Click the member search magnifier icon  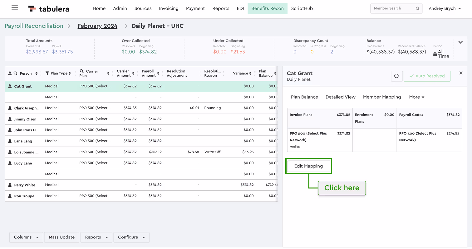pyautogui.click(x=418, y=9)
